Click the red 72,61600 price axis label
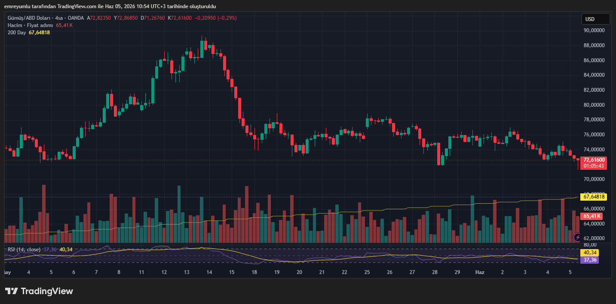This screenshot has height=304, width=616. (x=594, y=160)
